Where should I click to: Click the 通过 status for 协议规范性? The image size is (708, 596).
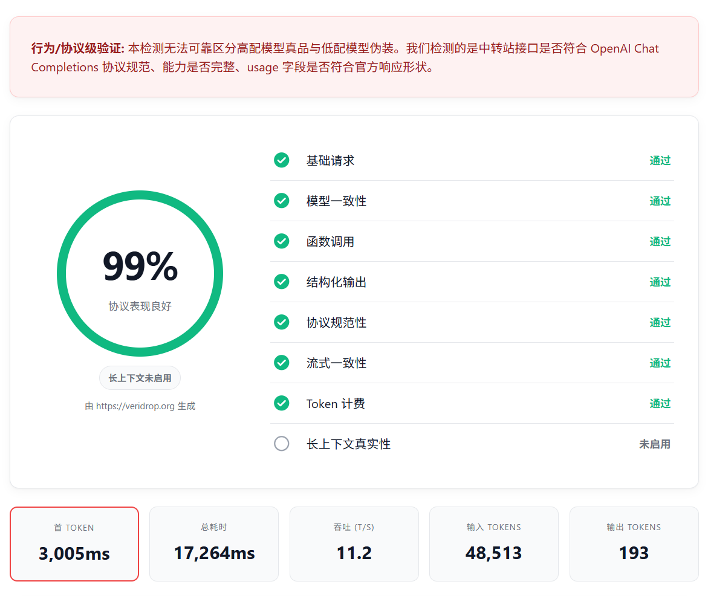click(x=660, y=322)
